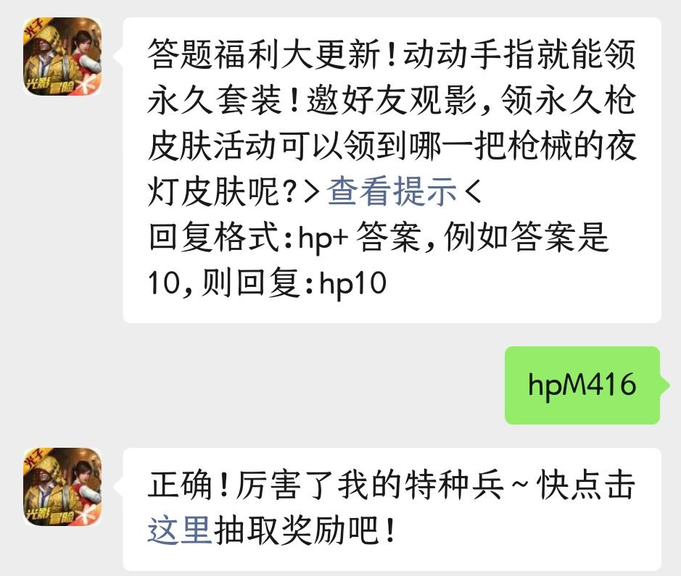This screenshot has height=576, width=681.
Task: Click the hp10 example text
Action: tap(352, 283)
